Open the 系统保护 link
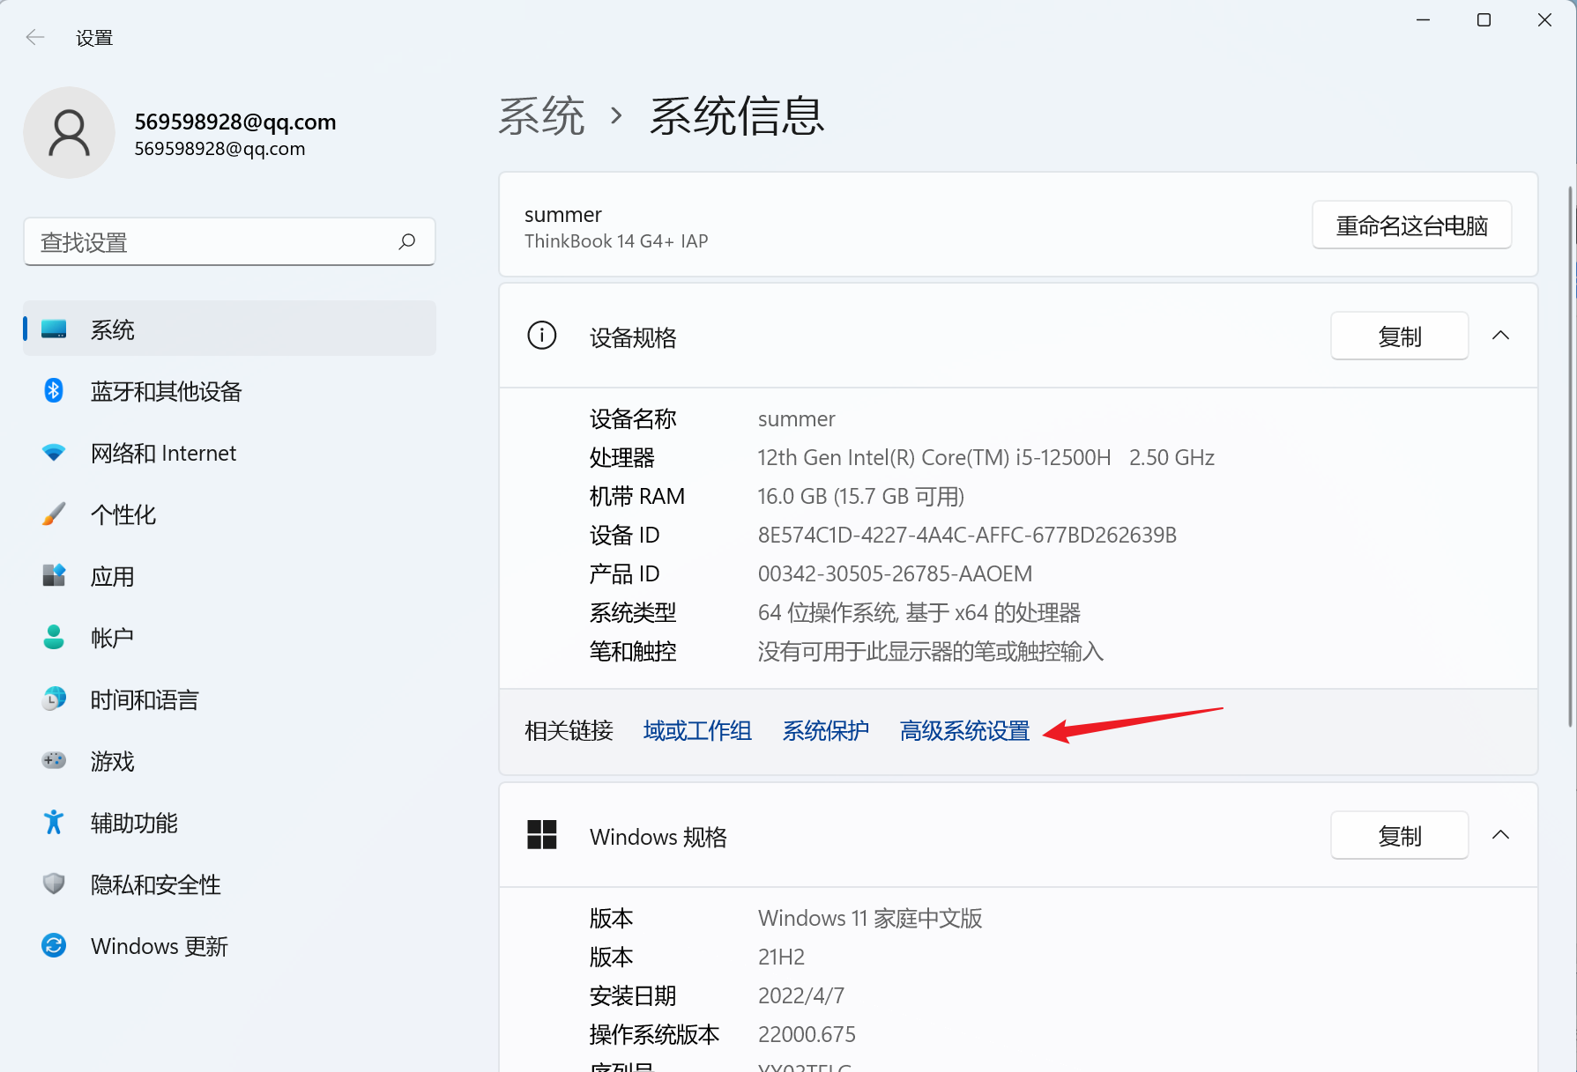 coord(825,730)
